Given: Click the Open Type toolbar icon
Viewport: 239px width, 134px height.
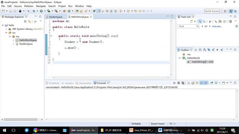Looking at the screenshot, I should click(x=77, y=11).
